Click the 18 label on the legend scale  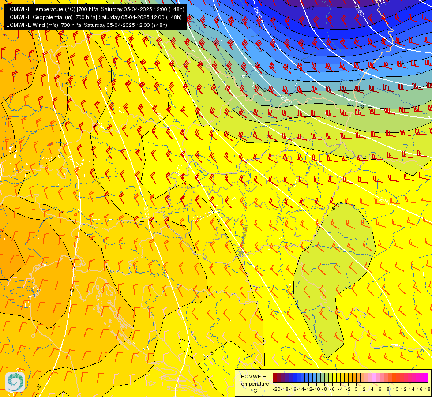pos(428,389)
